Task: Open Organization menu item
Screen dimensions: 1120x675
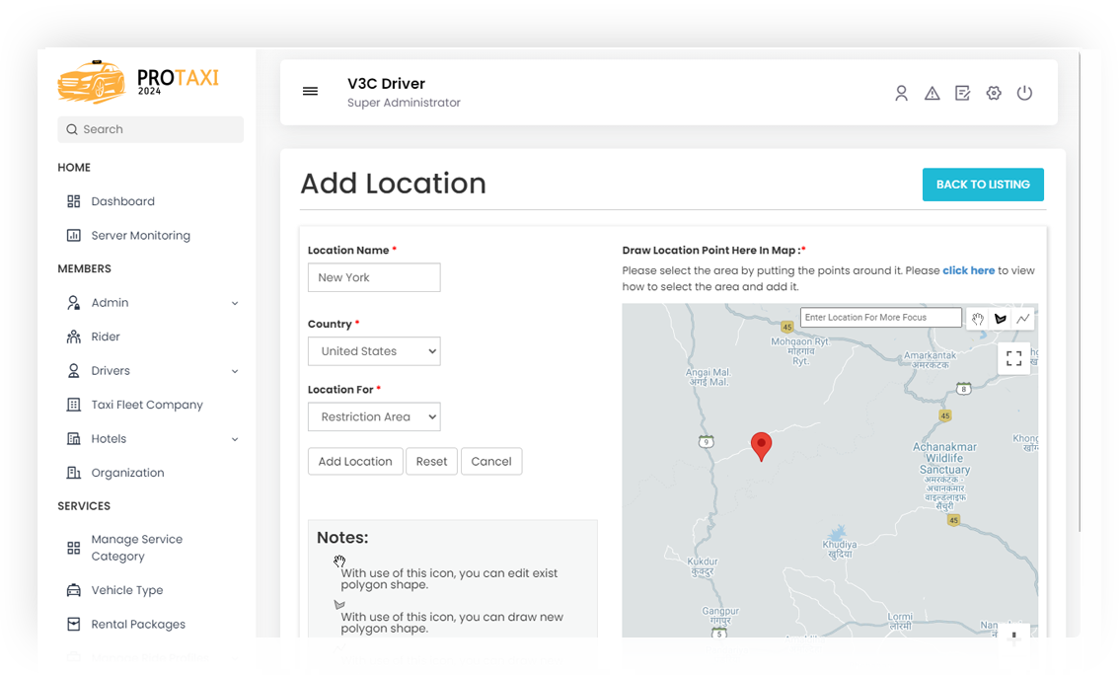Action: [128, 473]
